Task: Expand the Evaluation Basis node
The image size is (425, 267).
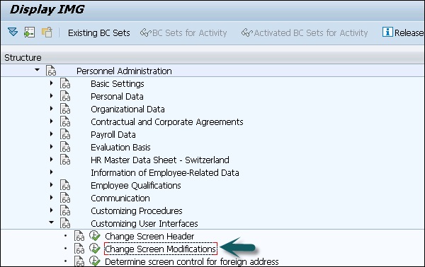Action: point(51,147)
